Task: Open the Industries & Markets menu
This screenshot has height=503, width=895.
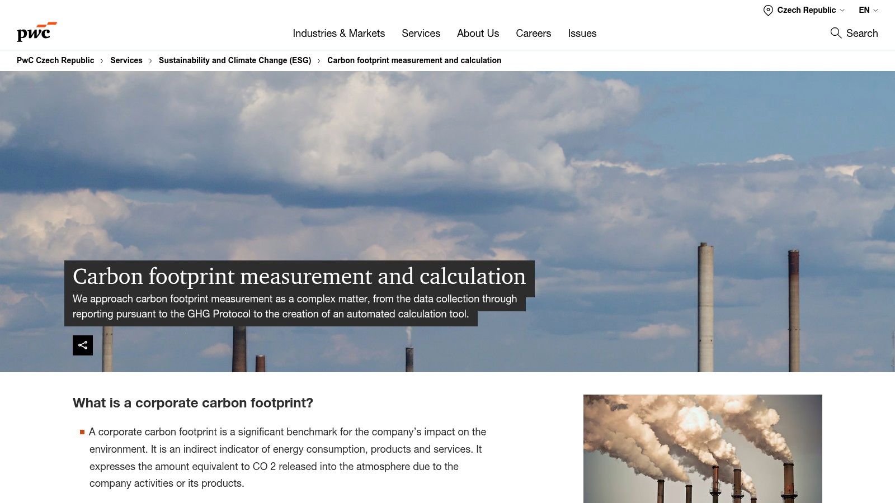Action: [x=339, y=34]
